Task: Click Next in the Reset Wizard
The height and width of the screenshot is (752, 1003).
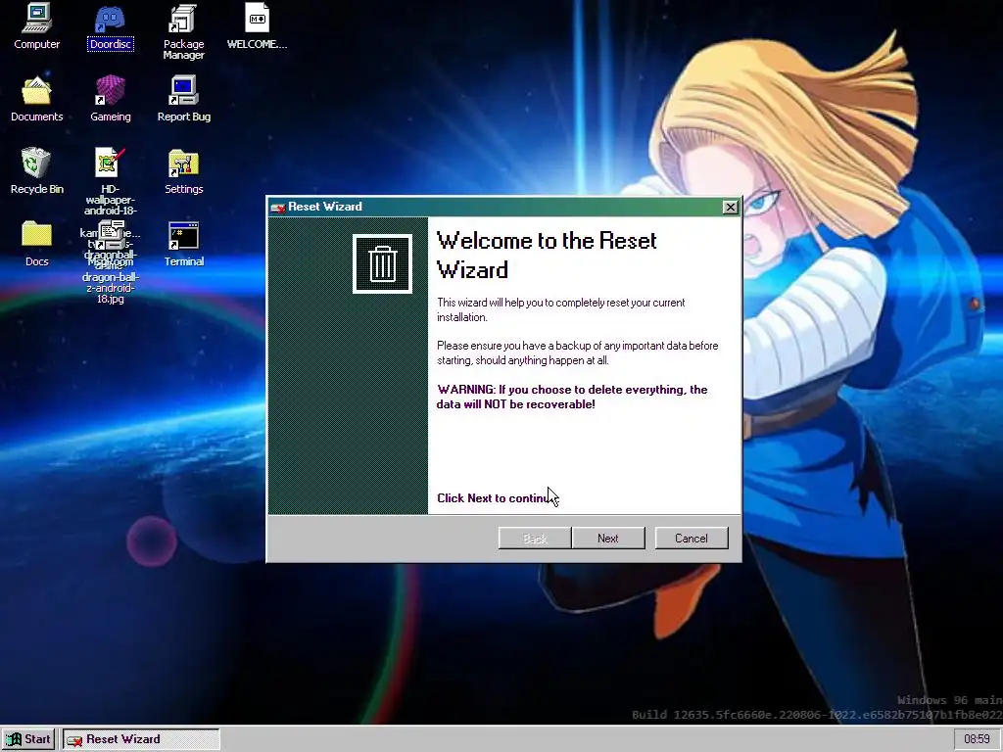Action: pos(607,538)
